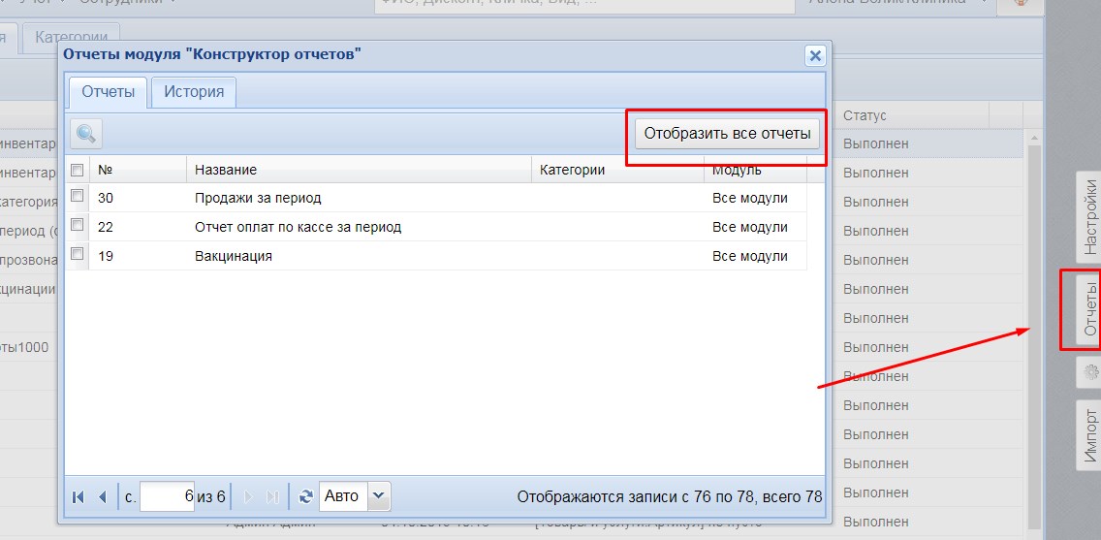Open the Настройки vertical sidebar tab

1089,217
